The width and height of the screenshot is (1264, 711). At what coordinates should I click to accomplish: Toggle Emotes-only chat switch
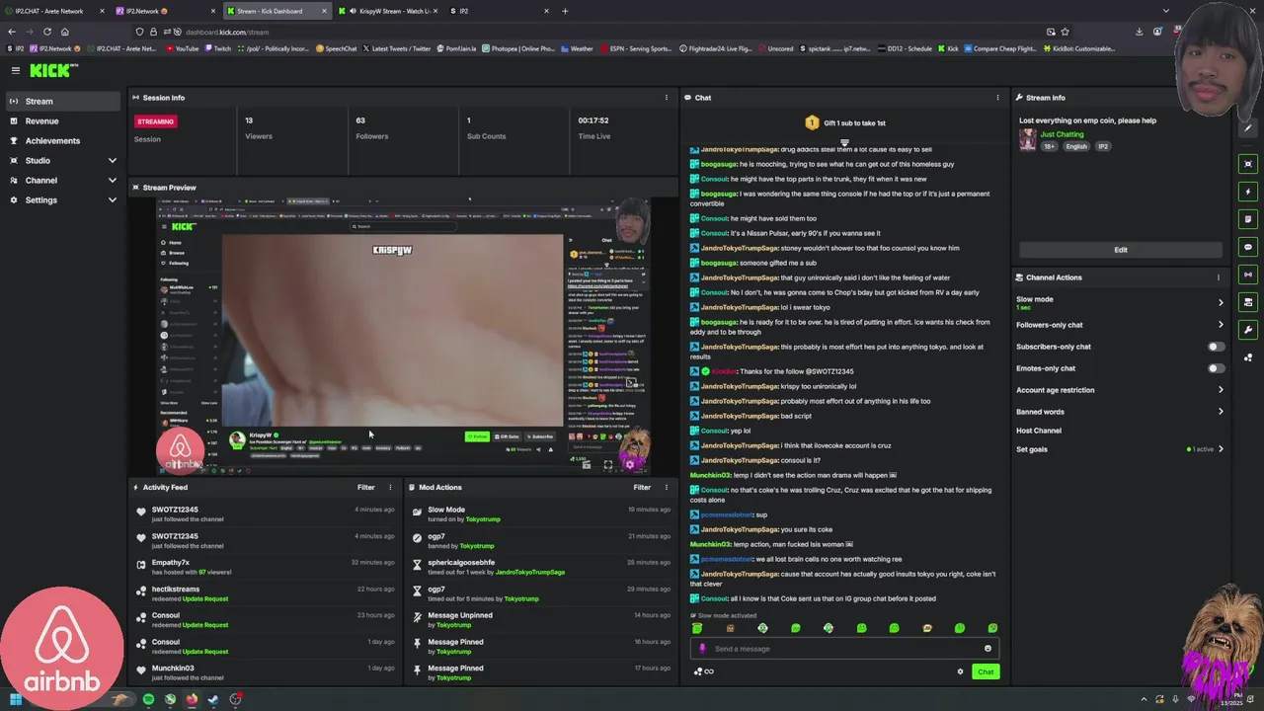point(1217,368)
